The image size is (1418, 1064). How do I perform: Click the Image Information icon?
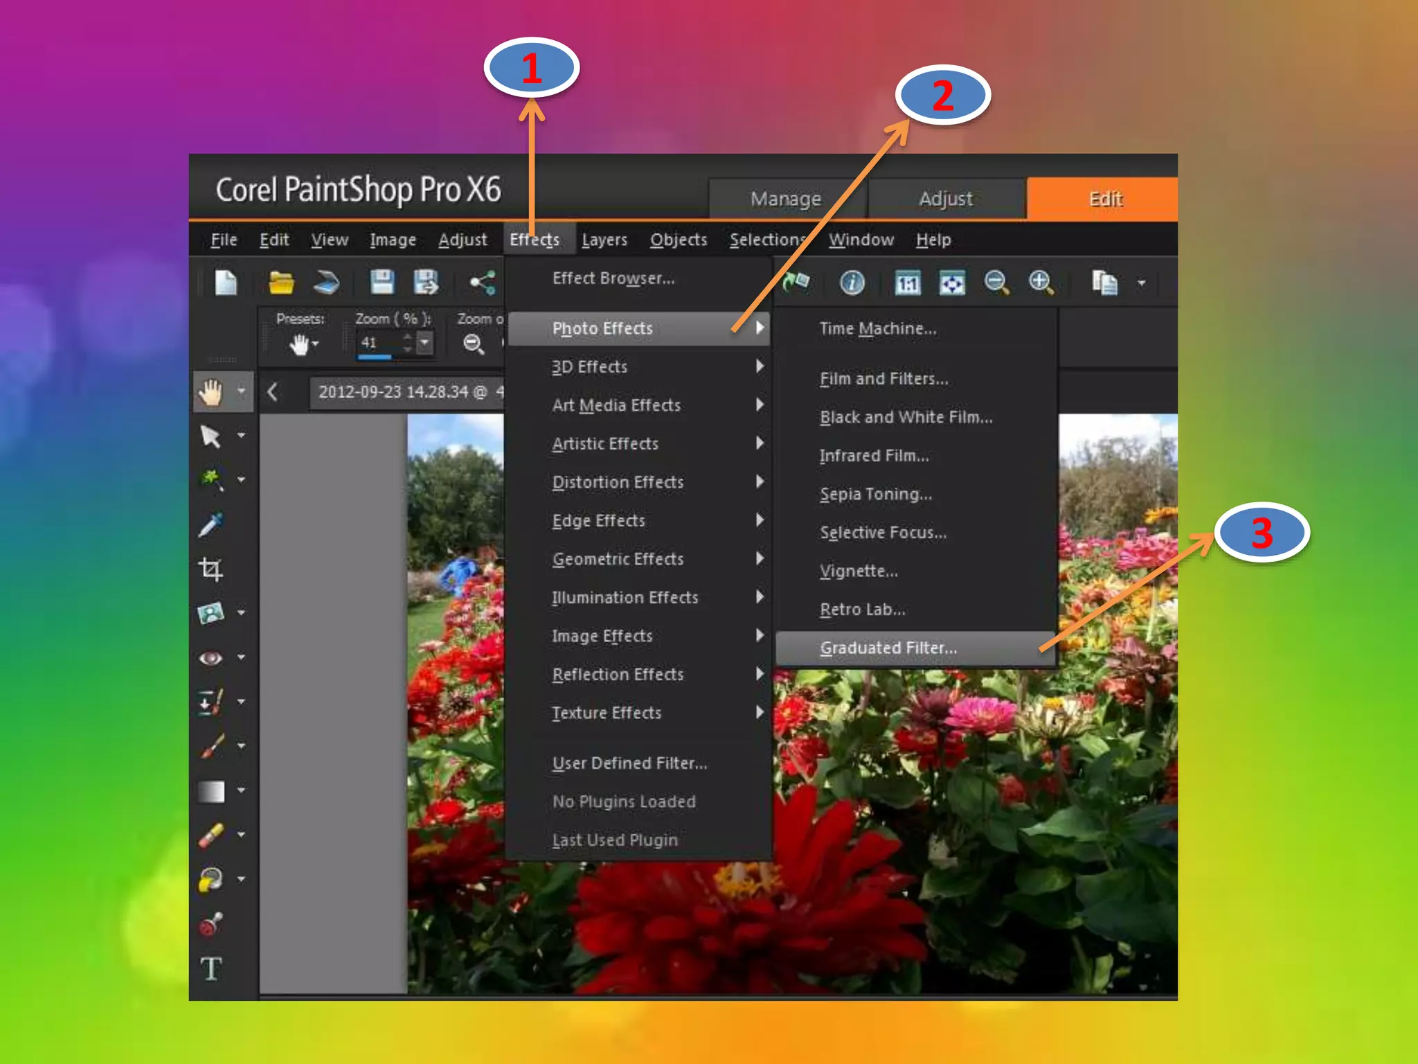[852, 283]
